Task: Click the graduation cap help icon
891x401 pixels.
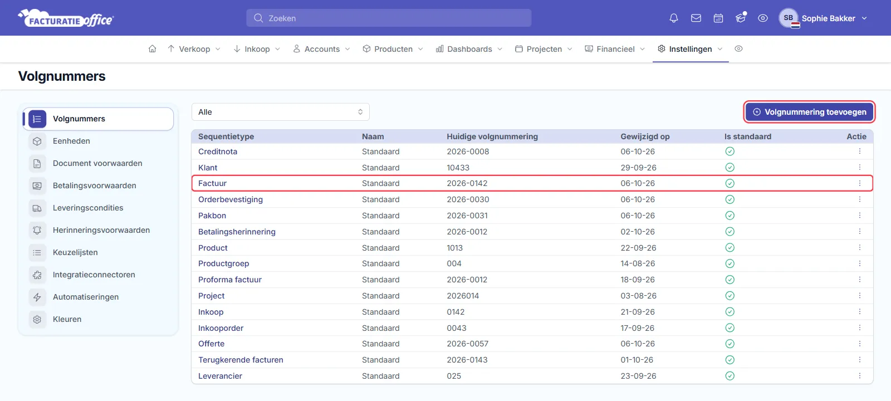Action: click(741, 18)
